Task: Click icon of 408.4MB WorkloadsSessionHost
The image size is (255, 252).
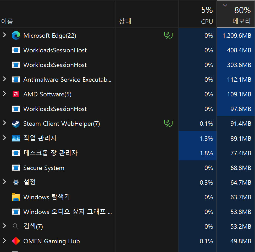Action: (16, 50)
